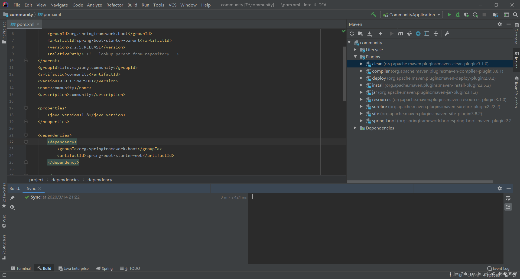Expand the compiler plugin node

coord(361,71)
